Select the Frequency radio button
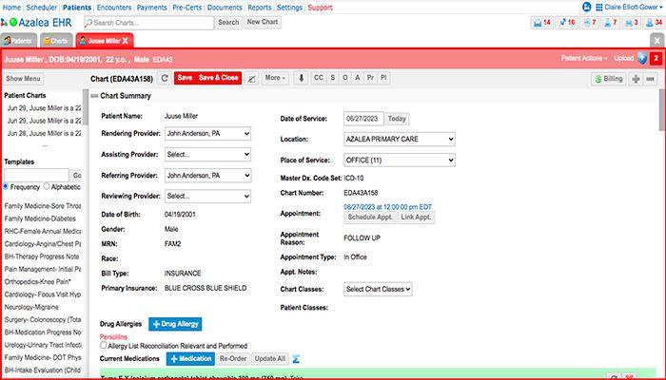Screen dimensions: 666x380 tap(6, 186)
